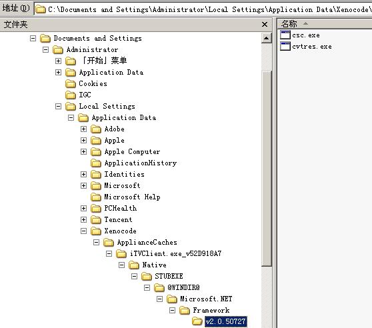Collapse the Documents and Settings node

click(x=33, y=38)
